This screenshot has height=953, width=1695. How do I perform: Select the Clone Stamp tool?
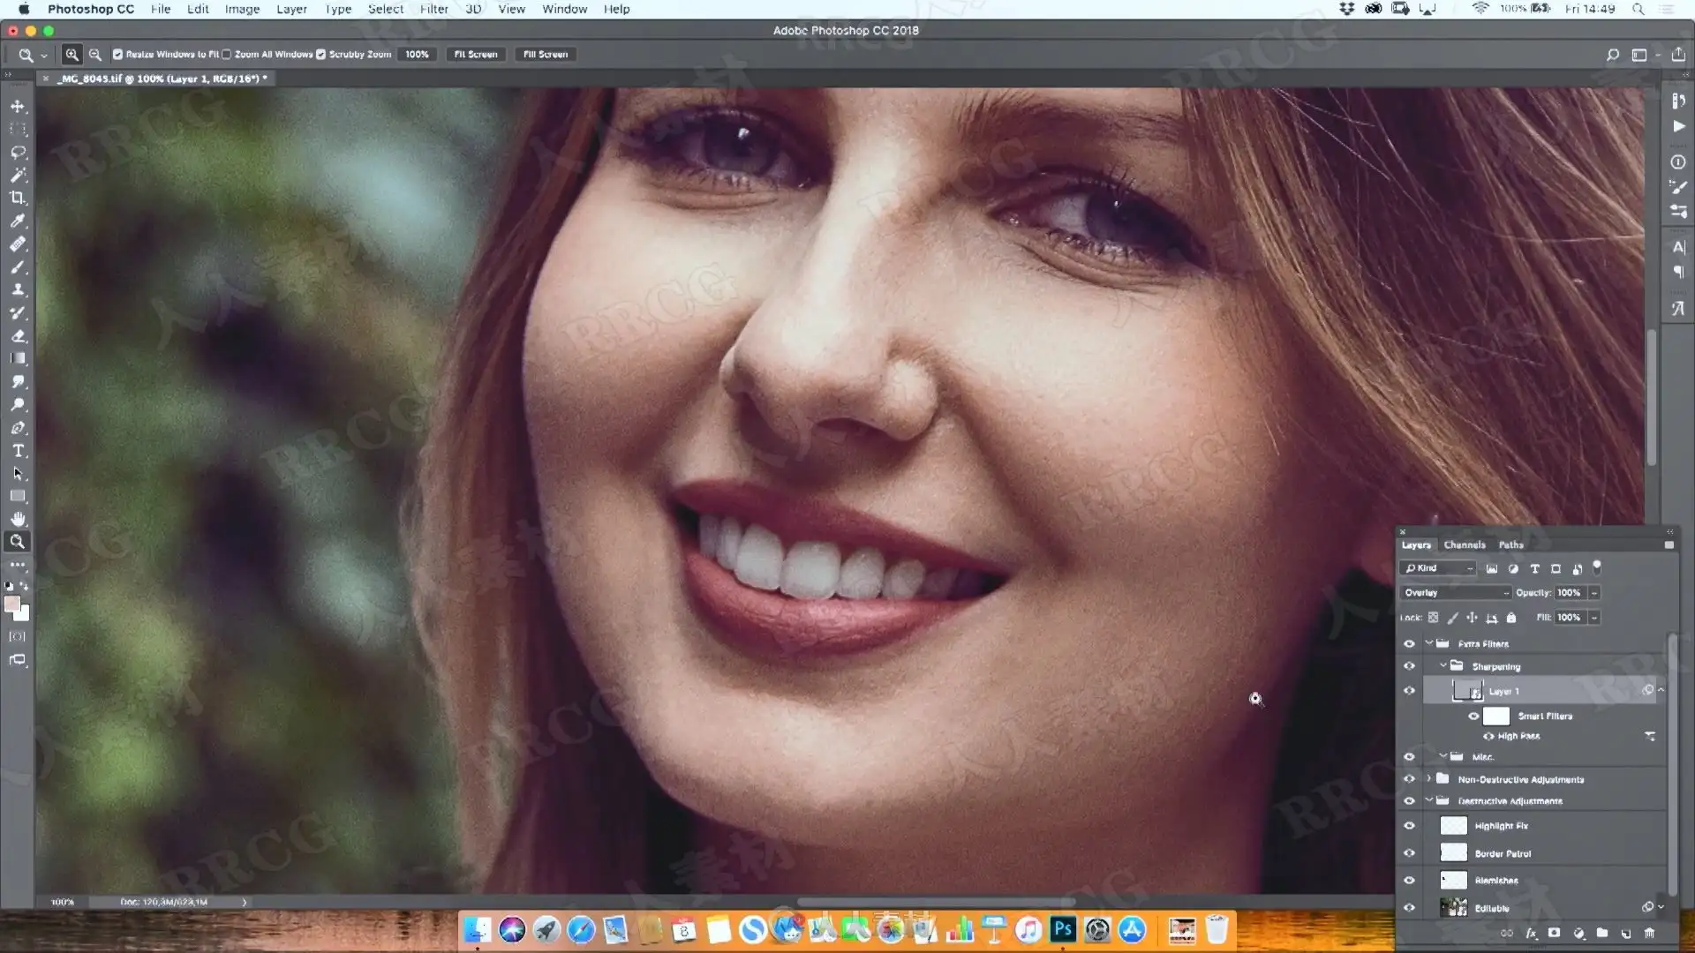(x=18, y=289)
